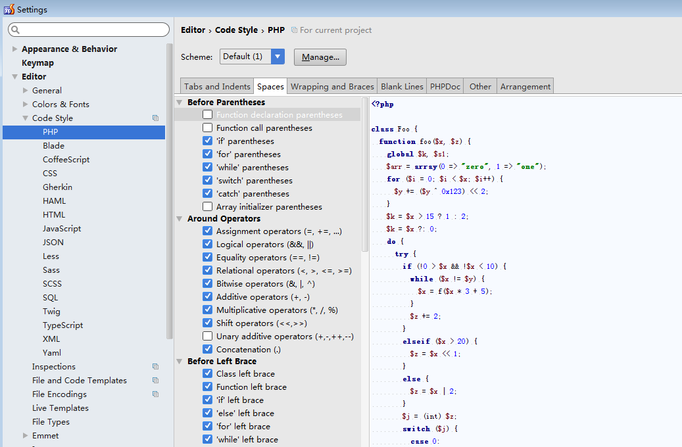Click the icon before 'For current project'
Screen dimensions: 682x447
[x=294, y=30]
